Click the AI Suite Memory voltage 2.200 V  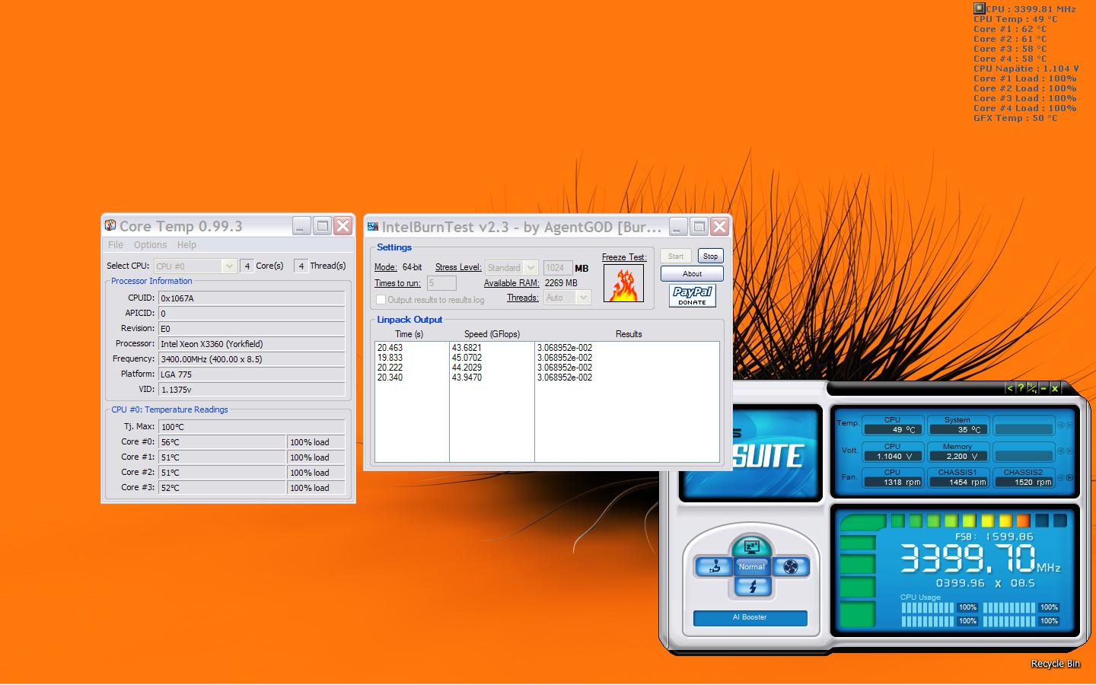click(x=957, y=456)
